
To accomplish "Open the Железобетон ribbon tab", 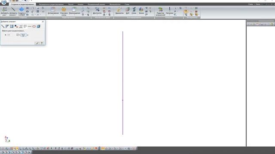I will tap(115, 4).
